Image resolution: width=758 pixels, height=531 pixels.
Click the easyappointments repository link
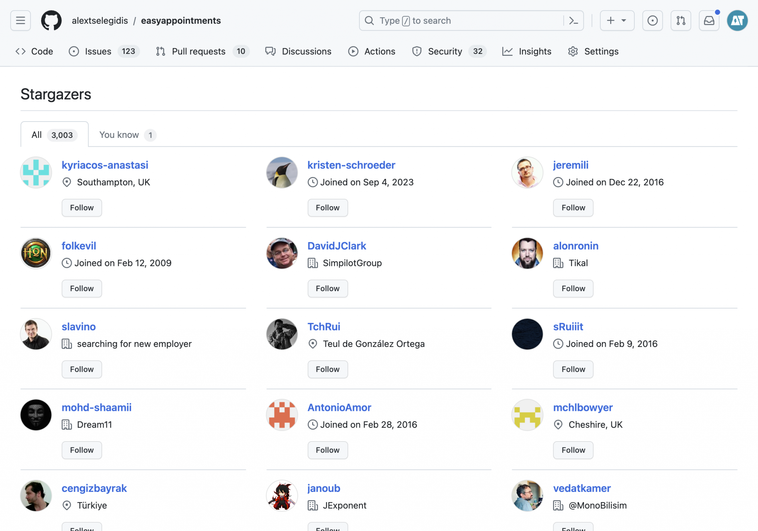click(181, 20)
